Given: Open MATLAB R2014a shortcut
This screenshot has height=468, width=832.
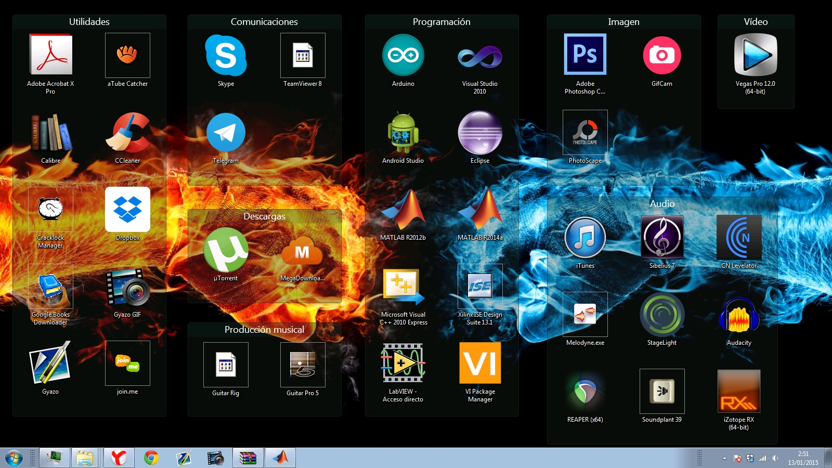Looking at the screenshot, I should click(x=480, y=209).
